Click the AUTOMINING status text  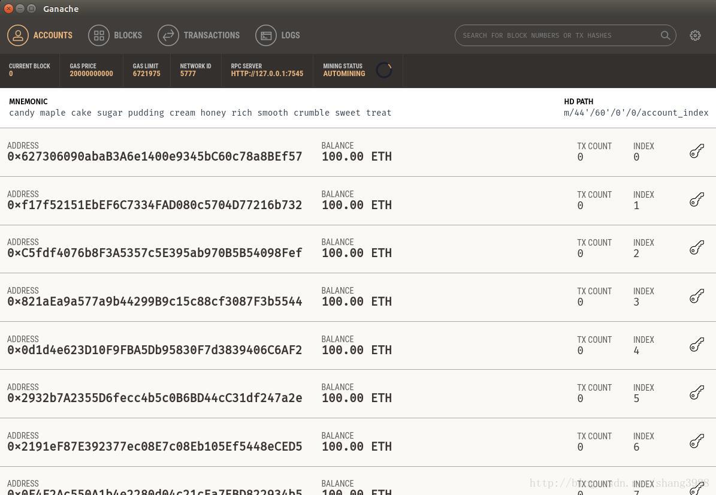tap(345, 74)
